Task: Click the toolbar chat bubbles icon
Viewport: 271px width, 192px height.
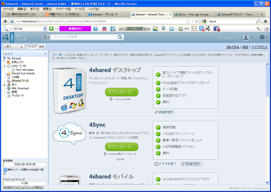Action: coord(155,29)
